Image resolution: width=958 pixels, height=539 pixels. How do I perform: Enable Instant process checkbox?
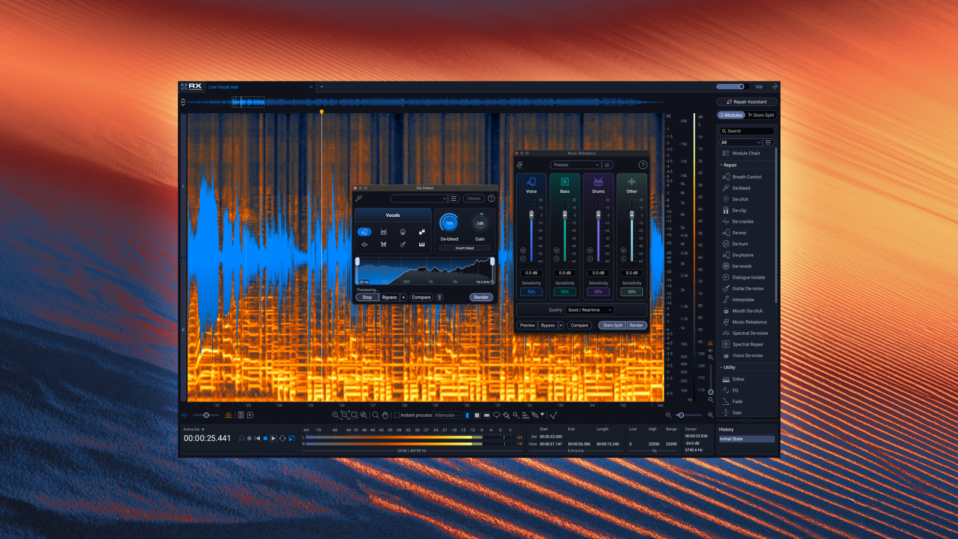(x=397, y=415)
